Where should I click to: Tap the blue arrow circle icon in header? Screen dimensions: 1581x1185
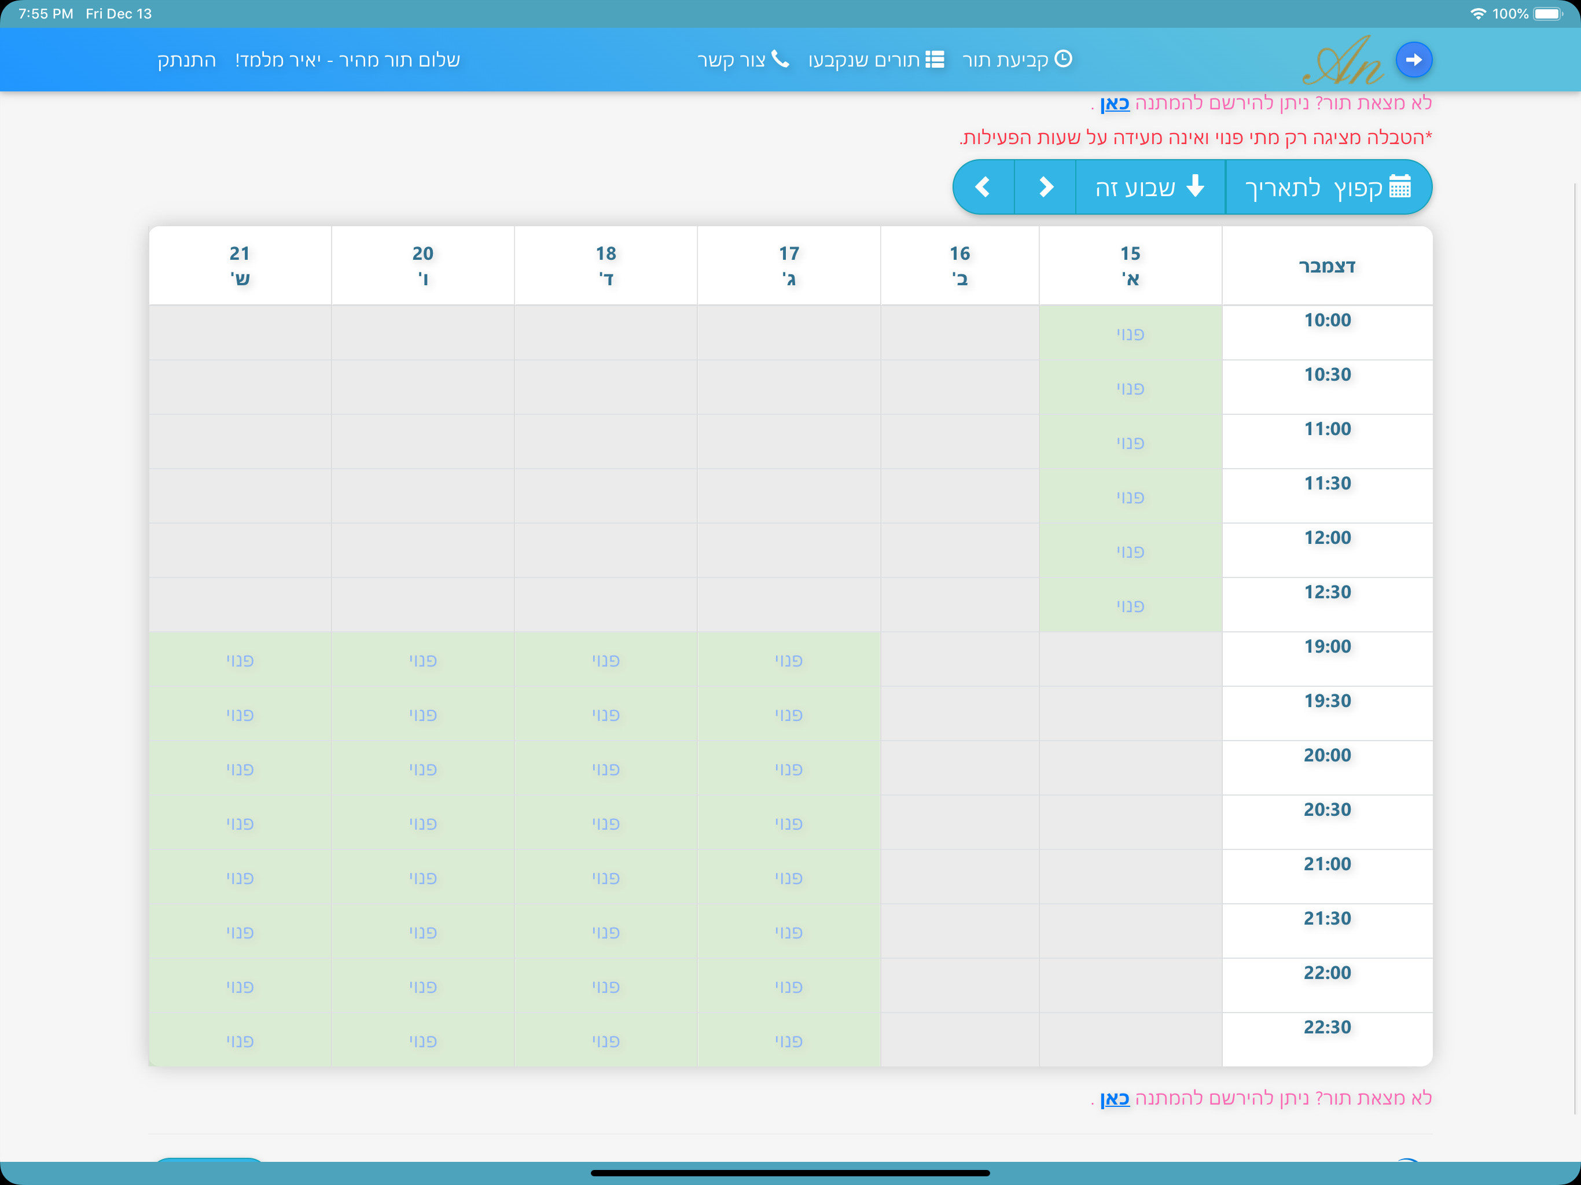click(1413, 60)
